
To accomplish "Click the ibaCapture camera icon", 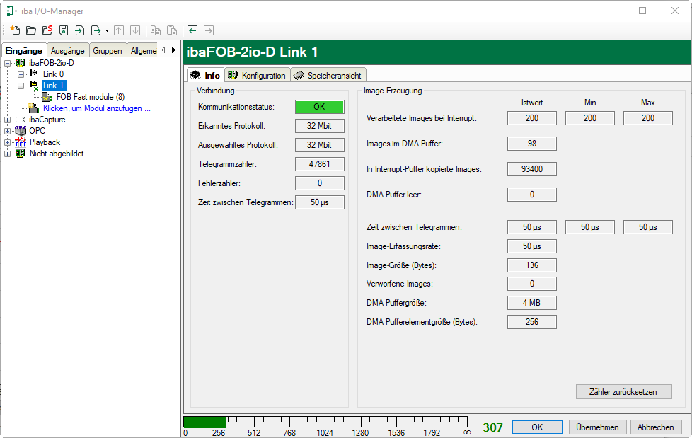I will [21, 120].
